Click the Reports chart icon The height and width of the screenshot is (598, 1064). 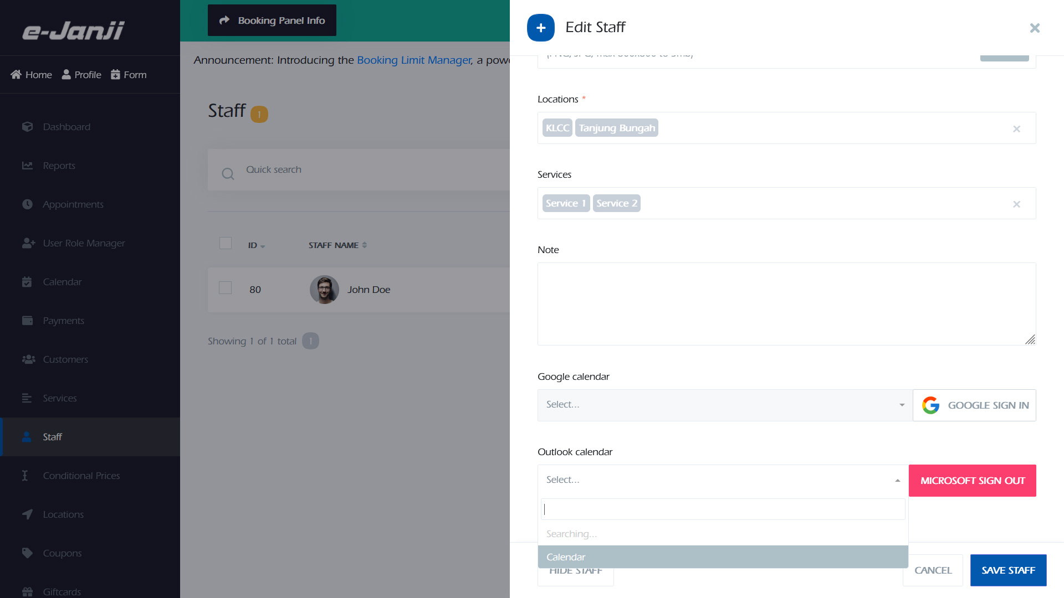(x=27, y=166)
